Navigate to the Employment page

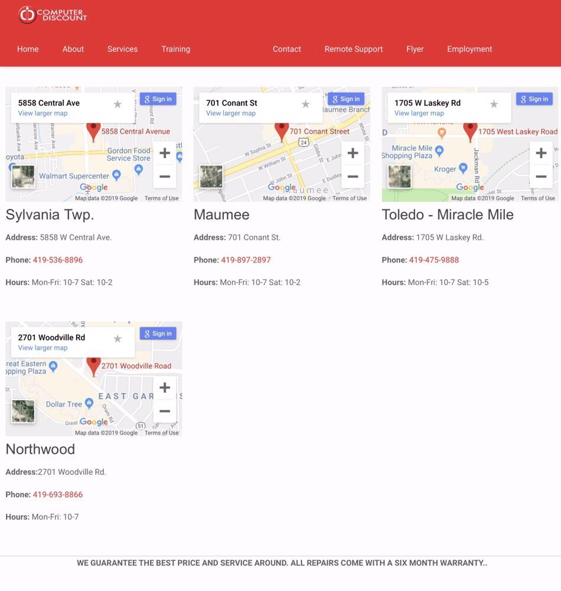click(x=469, y=49)
